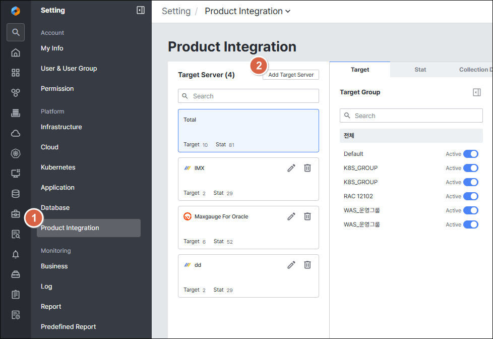
Task: Open the Kubernetes wheel icon
Action: 16,153
